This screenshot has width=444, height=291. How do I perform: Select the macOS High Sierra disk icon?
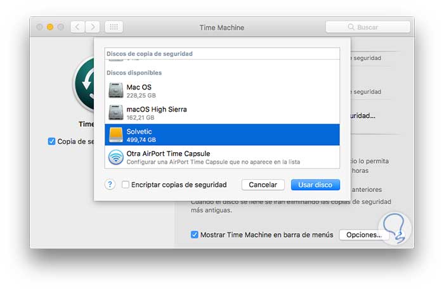[x=116, y=112]
